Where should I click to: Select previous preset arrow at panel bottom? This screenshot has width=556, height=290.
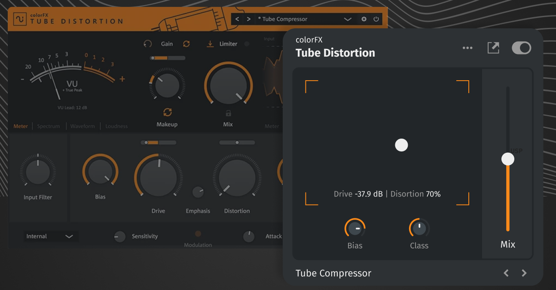(x=506, y=273)
